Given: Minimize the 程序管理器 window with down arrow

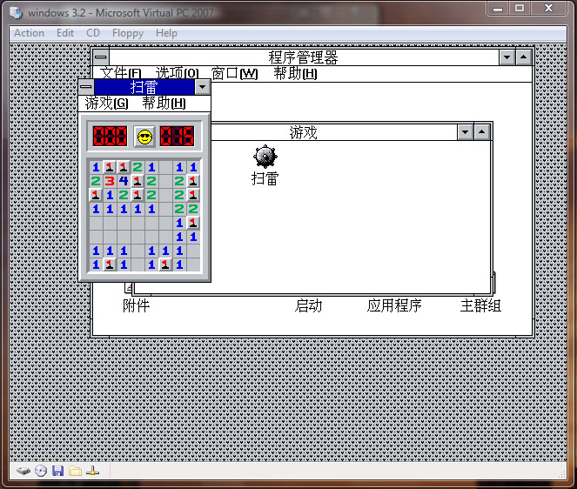Looking at the screenshot, I should point(507,57).
